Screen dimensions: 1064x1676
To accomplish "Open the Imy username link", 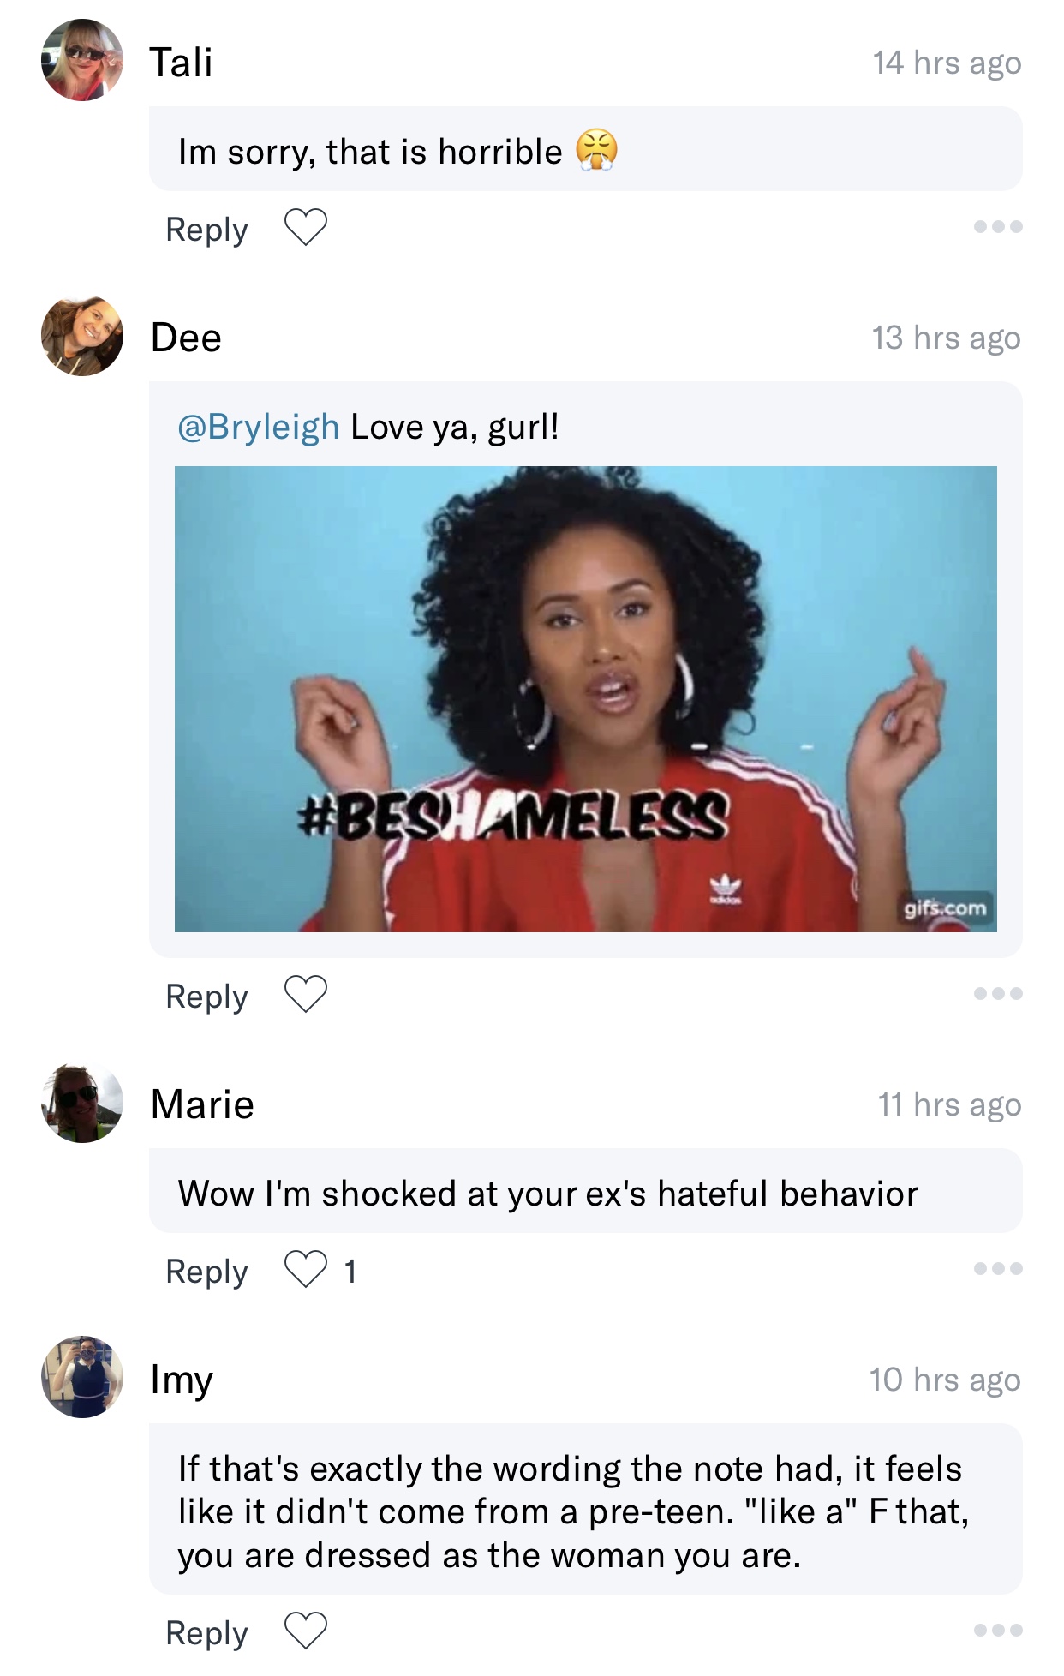I will (182, 1380).
